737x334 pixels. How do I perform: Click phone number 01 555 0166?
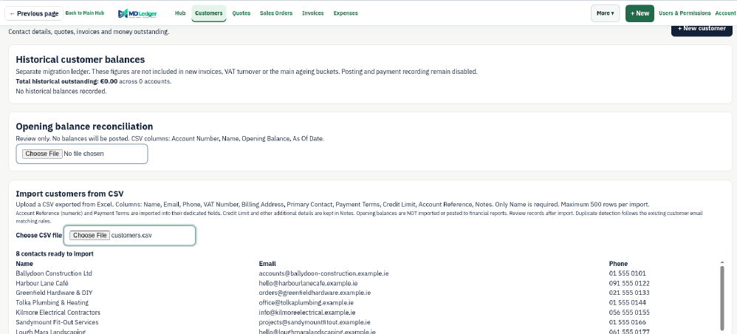click(628, 322)
